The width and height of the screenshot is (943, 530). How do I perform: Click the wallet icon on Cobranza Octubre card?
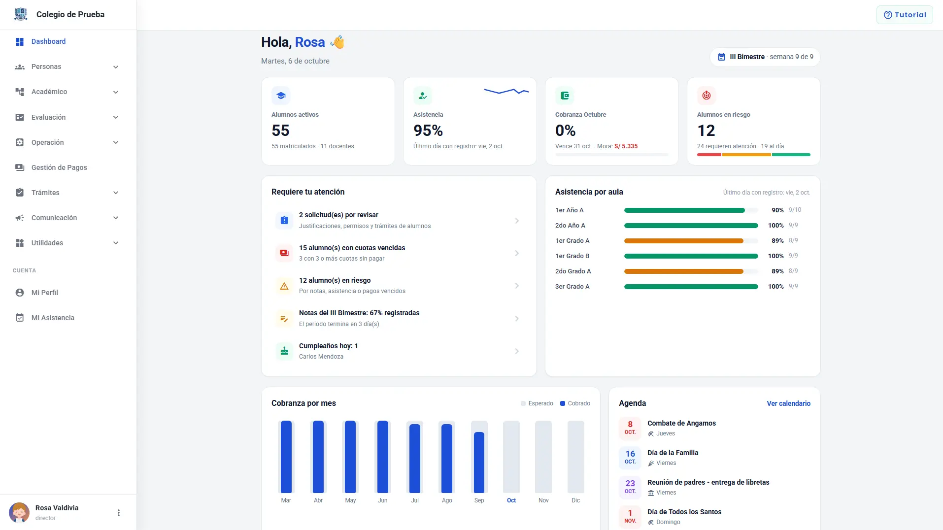click(565, 96)
